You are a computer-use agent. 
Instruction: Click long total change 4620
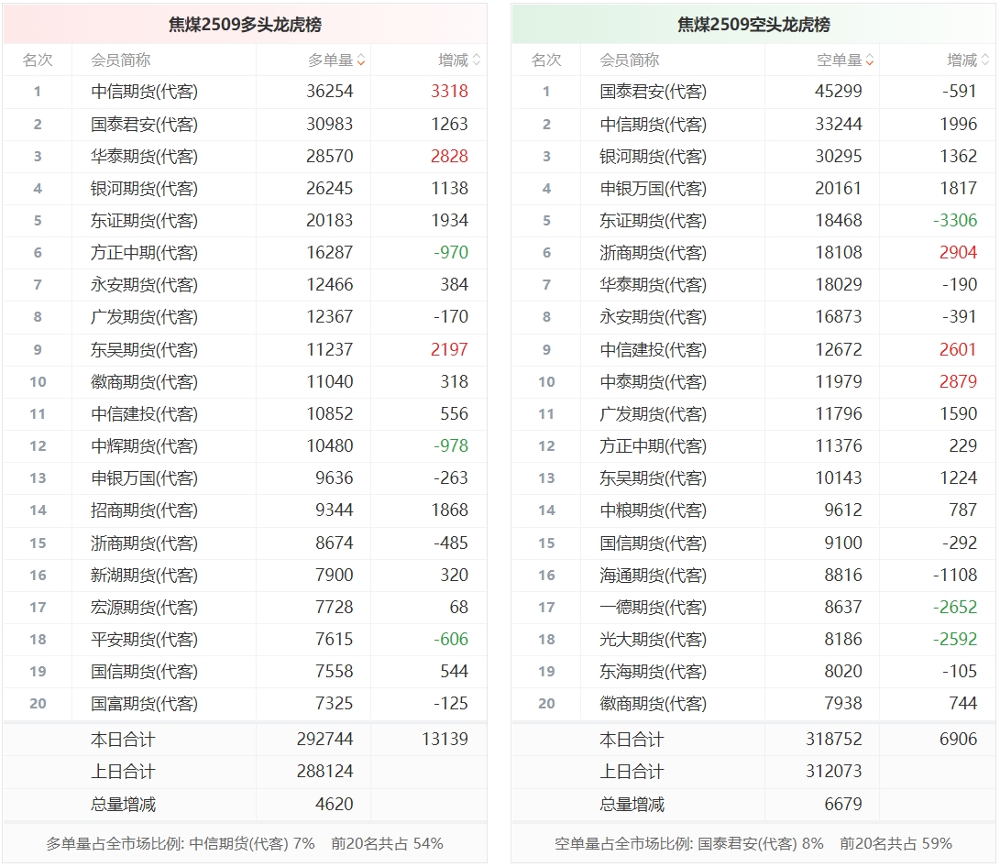335,805
